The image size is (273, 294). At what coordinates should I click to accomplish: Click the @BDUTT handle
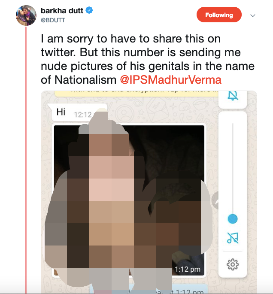[x=53, y=20]
